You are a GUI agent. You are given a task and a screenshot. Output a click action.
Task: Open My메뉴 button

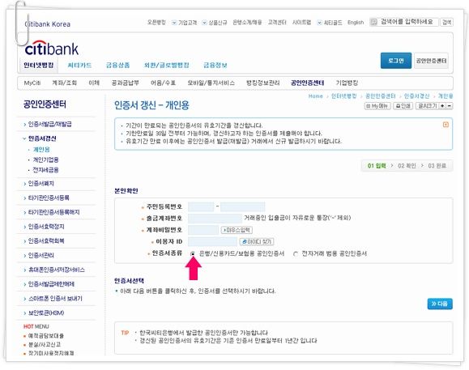tap(377, 106)
